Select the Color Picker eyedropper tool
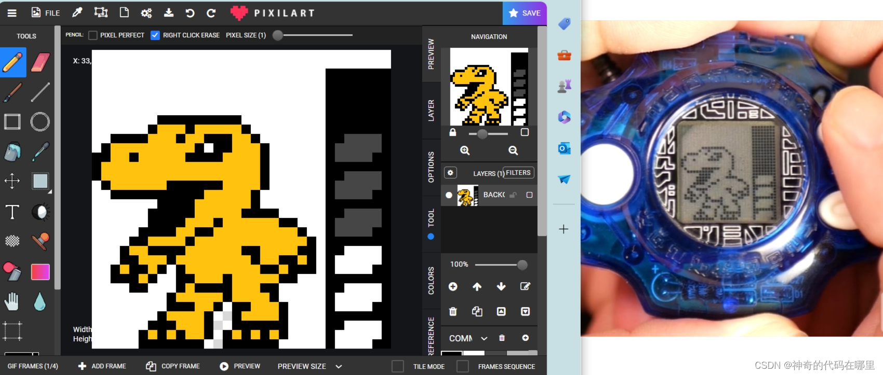Image resolution: width=883 pixels, height=375 pixels. pos(40,151)
